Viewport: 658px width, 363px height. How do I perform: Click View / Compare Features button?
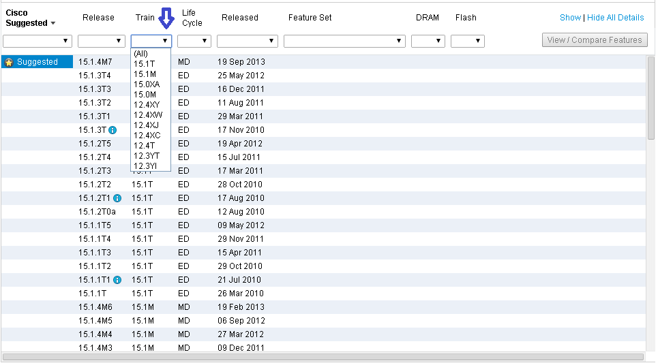click(x=595, y=40)
